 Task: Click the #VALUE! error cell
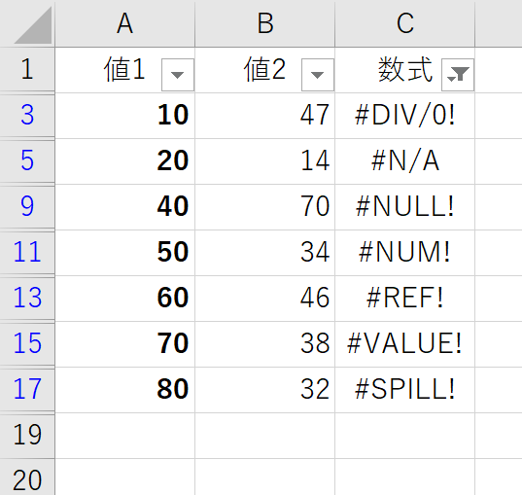[404, 344]
